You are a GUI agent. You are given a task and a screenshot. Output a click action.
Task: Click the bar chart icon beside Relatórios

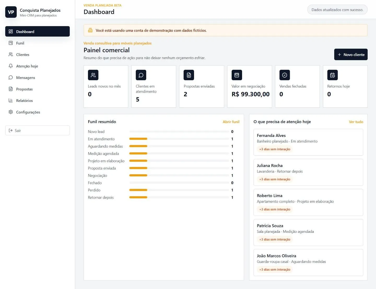pos(11,100)
